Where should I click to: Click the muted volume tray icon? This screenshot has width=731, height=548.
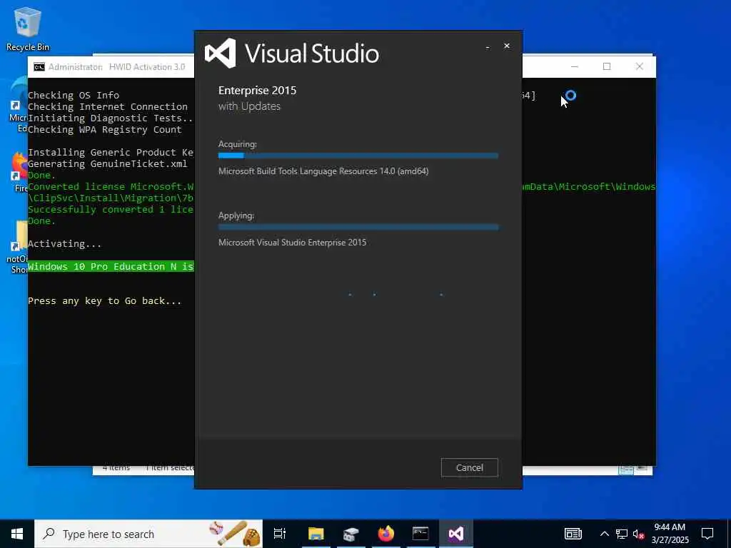[639, 534]
